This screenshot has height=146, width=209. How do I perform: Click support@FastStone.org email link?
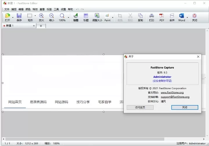click(175, 97)
